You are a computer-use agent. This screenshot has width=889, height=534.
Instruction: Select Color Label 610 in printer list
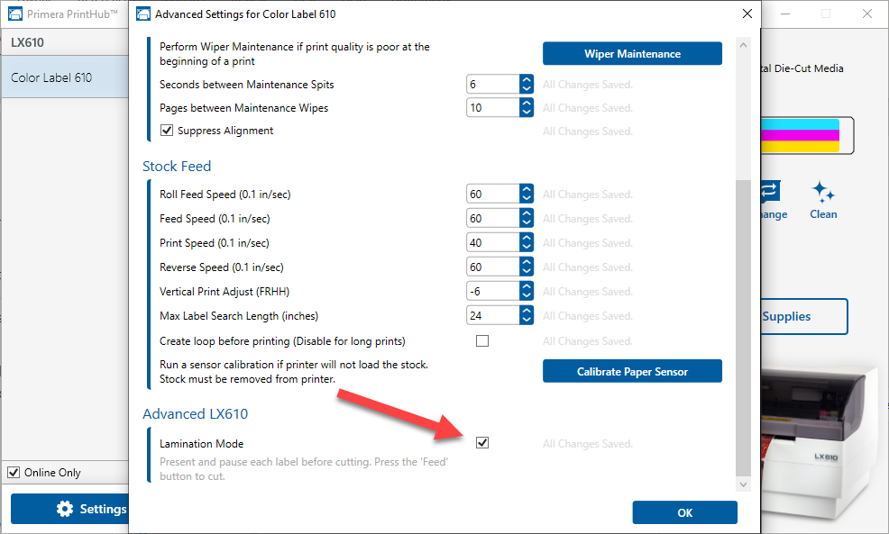point(65,77)
